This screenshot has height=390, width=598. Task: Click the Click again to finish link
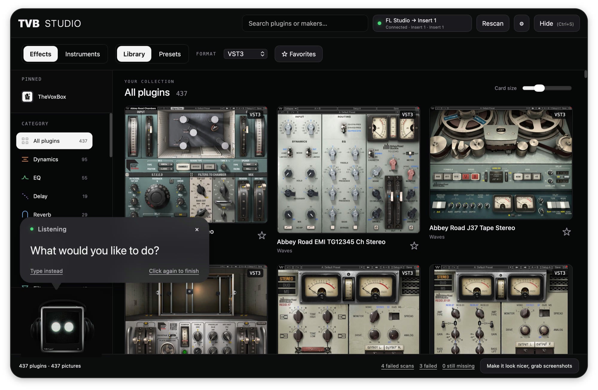174,271
